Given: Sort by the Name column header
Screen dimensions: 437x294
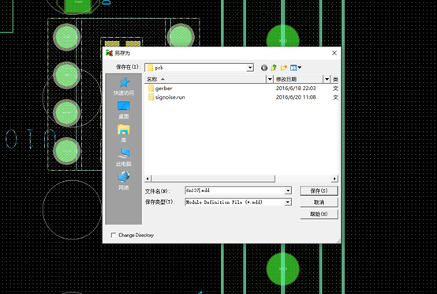Looking at the screenshot, I should (206, 79).
